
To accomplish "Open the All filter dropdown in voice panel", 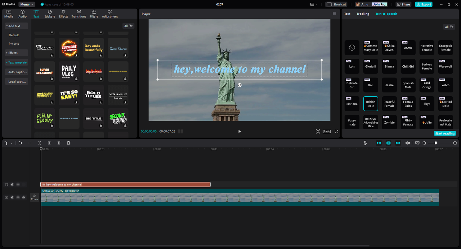I will click(449, 27).
